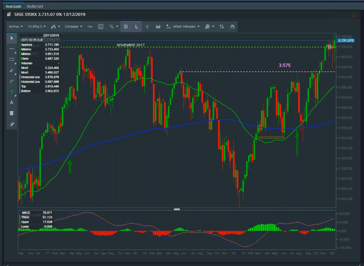Open the Avanzado tab

pos(13,7)
